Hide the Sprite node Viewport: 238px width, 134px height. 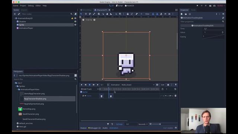[75, 25]
